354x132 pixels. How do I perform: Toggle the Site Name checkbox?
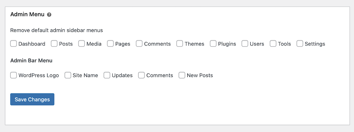click(x=68, y=75)
